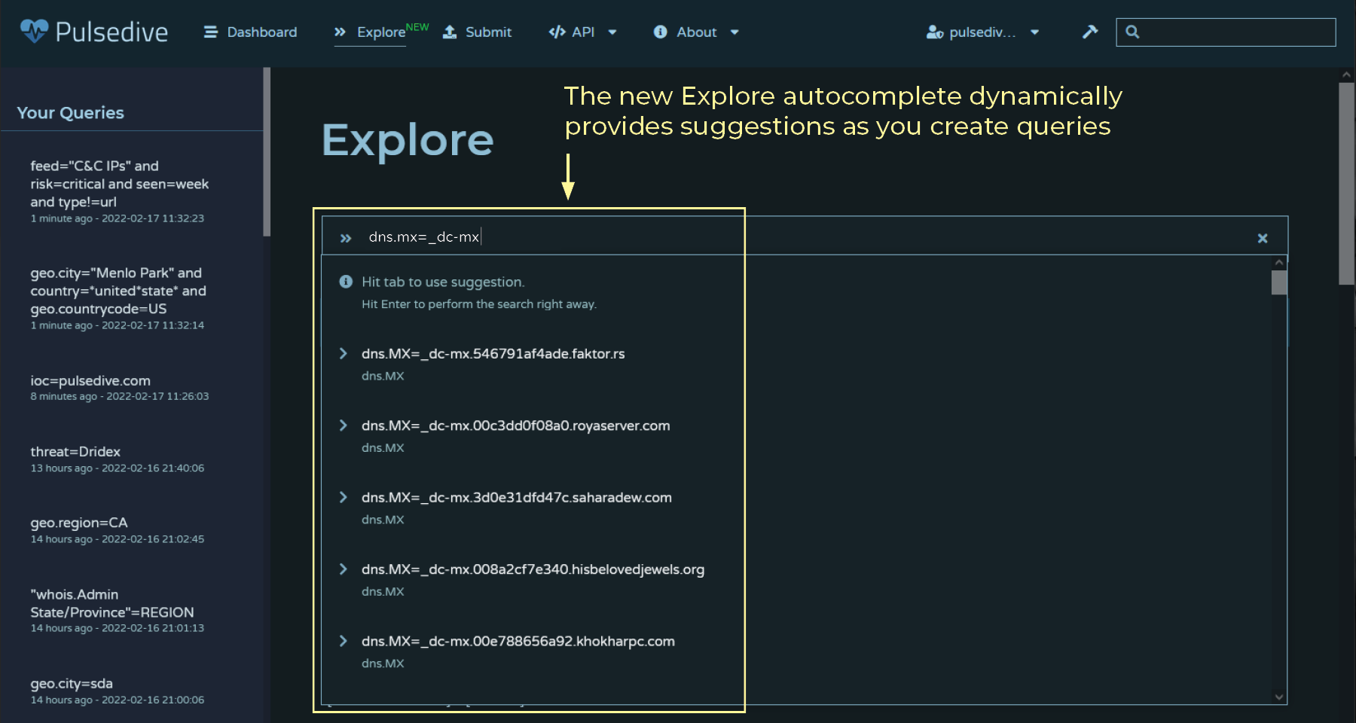Click timestamp 2022-02-17 11:26:03

point(157,396)
